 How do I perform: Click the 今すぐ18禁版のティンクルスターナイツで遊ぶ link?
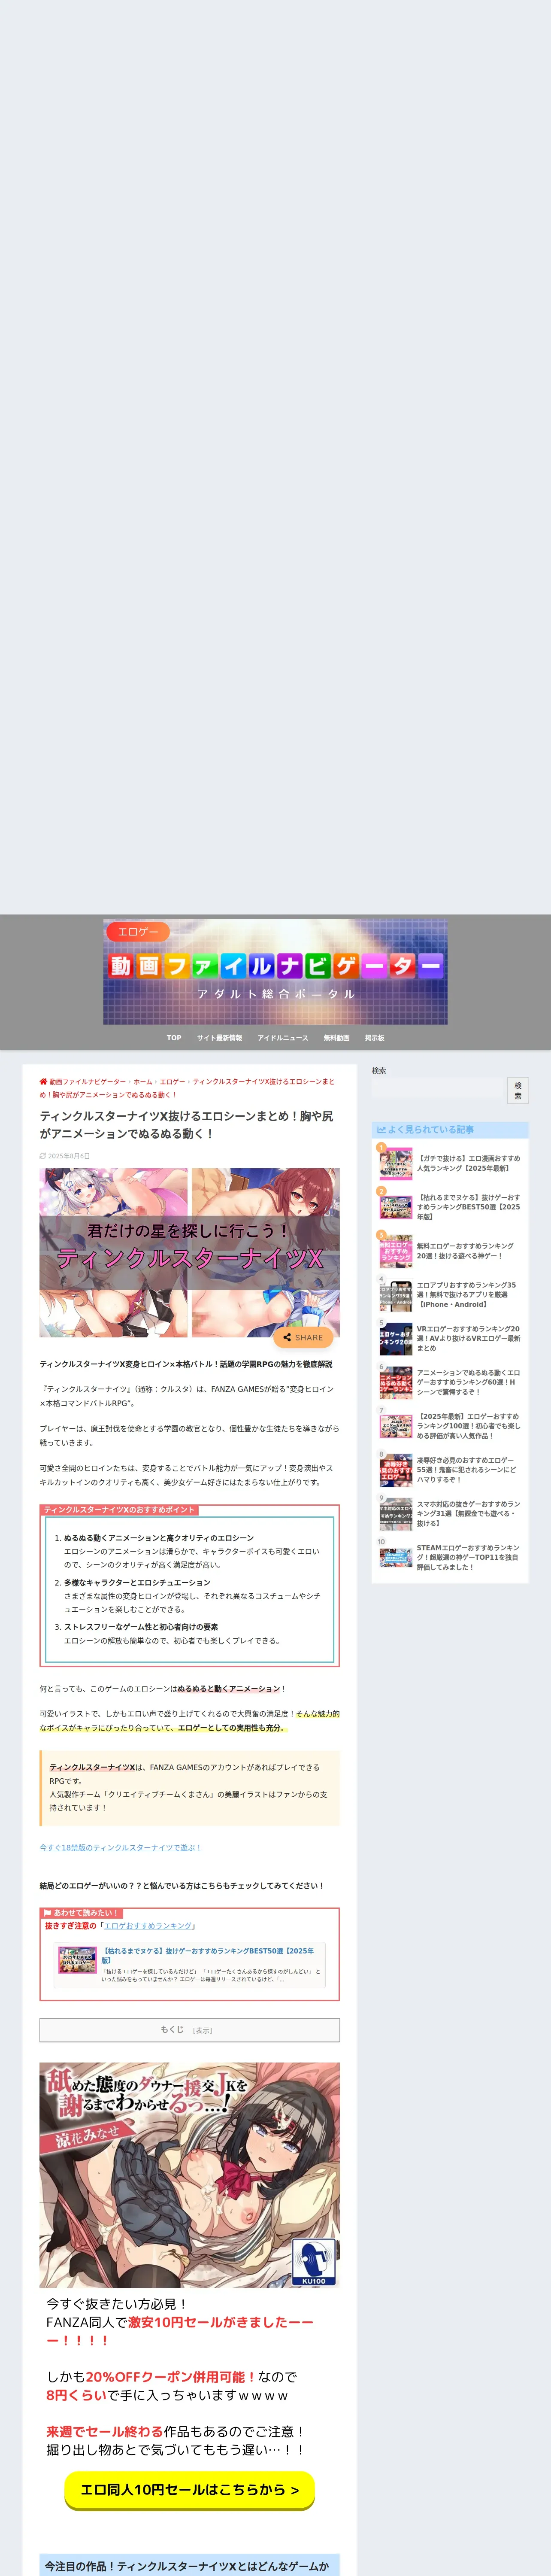click(x=120, y=1848)
